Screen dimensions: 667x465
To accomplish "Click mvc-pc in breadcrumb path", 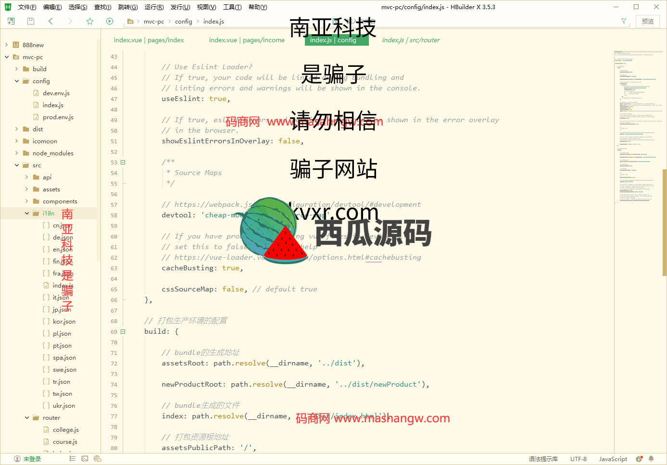I will coord(154,22).
